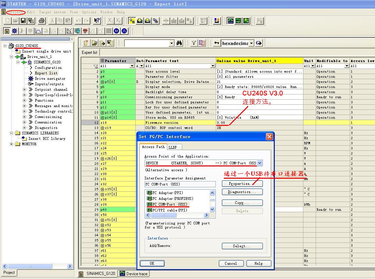Click the Interface Parameter Assignment field

(180, 184)
